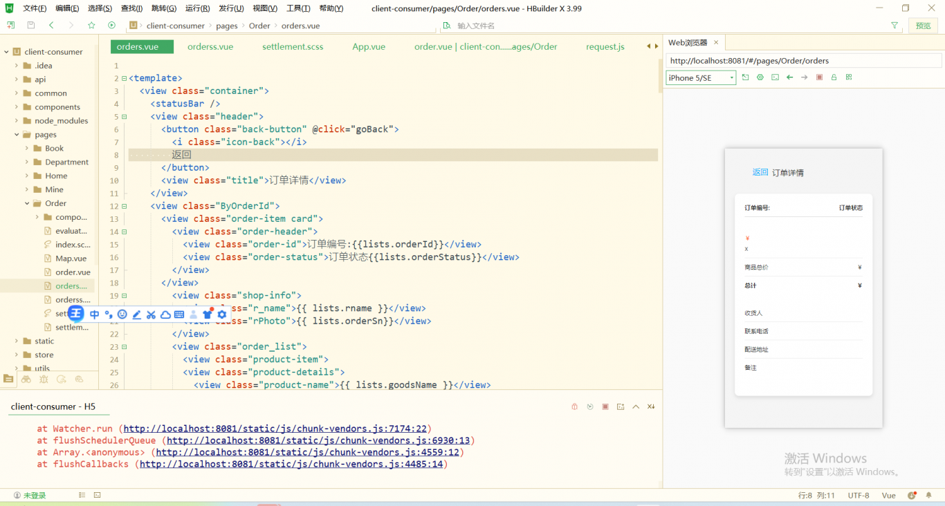
Task: Click the web browser lock icon
Action: (834, 77)
